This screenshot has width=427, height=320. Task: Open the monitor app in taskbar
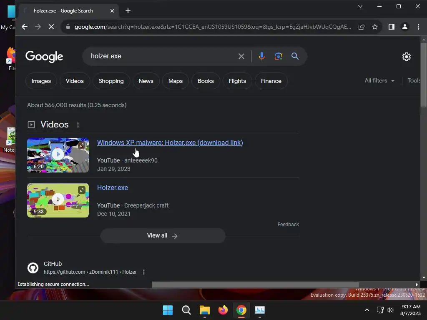click(260, 310)
